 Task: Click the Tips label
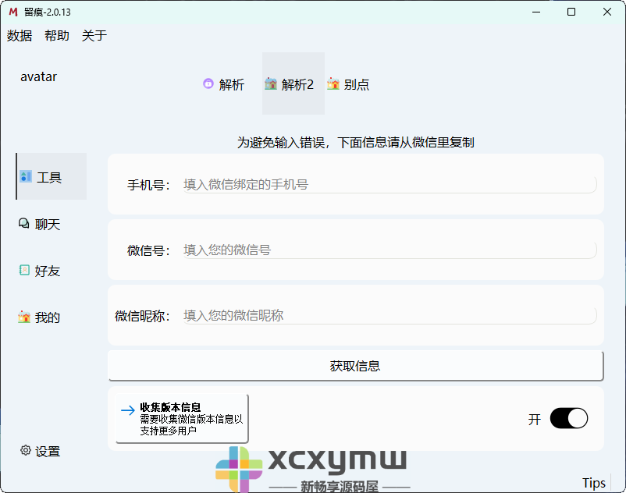point(593,483)
